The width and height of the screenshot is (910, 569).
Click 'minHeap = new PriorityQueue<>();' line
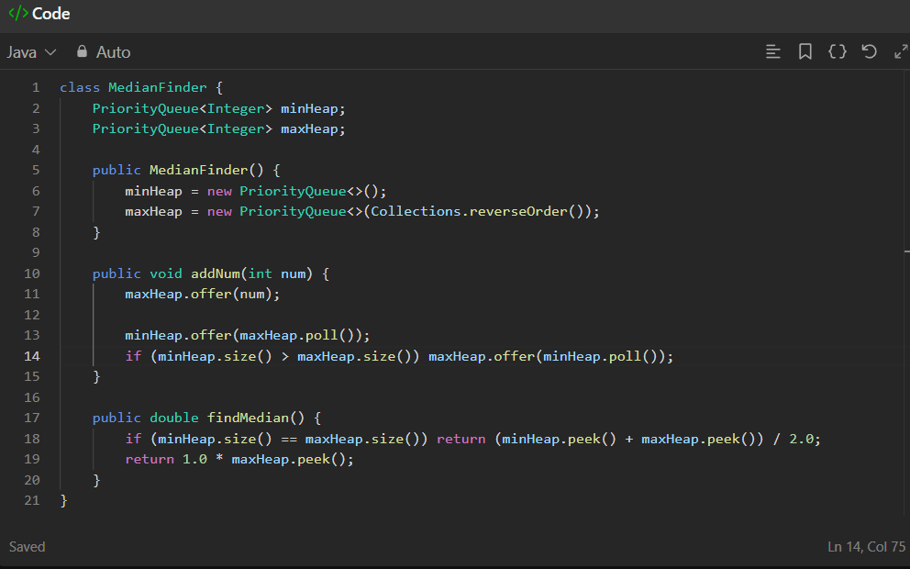point(255,191)
